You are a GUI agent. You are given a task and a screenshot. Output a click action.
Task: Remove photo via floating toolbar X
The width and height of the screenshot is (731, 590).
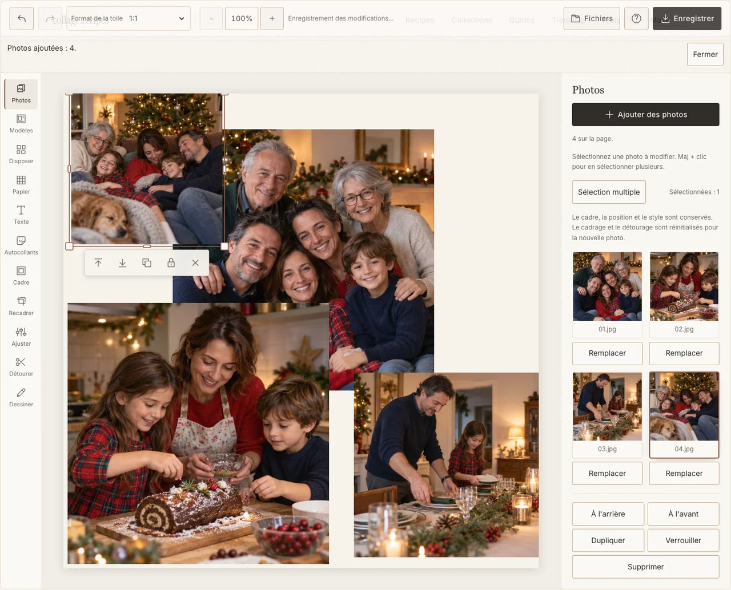click(x=195, y=263)
